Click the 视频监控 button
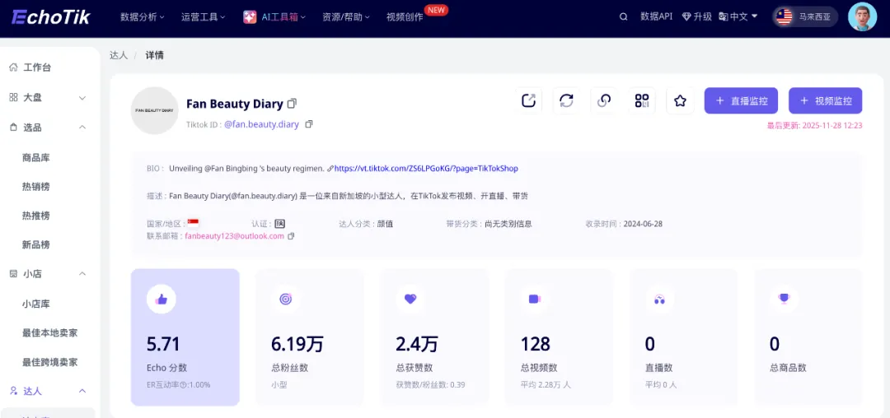Image resolution: width=890 pixels, height=418 pixels. tap(825, 100)
